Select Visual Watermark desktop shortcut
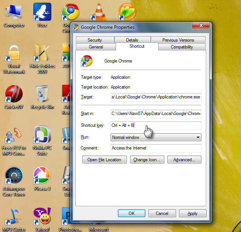Screen dimensions: 241x232 coord(14,60)
